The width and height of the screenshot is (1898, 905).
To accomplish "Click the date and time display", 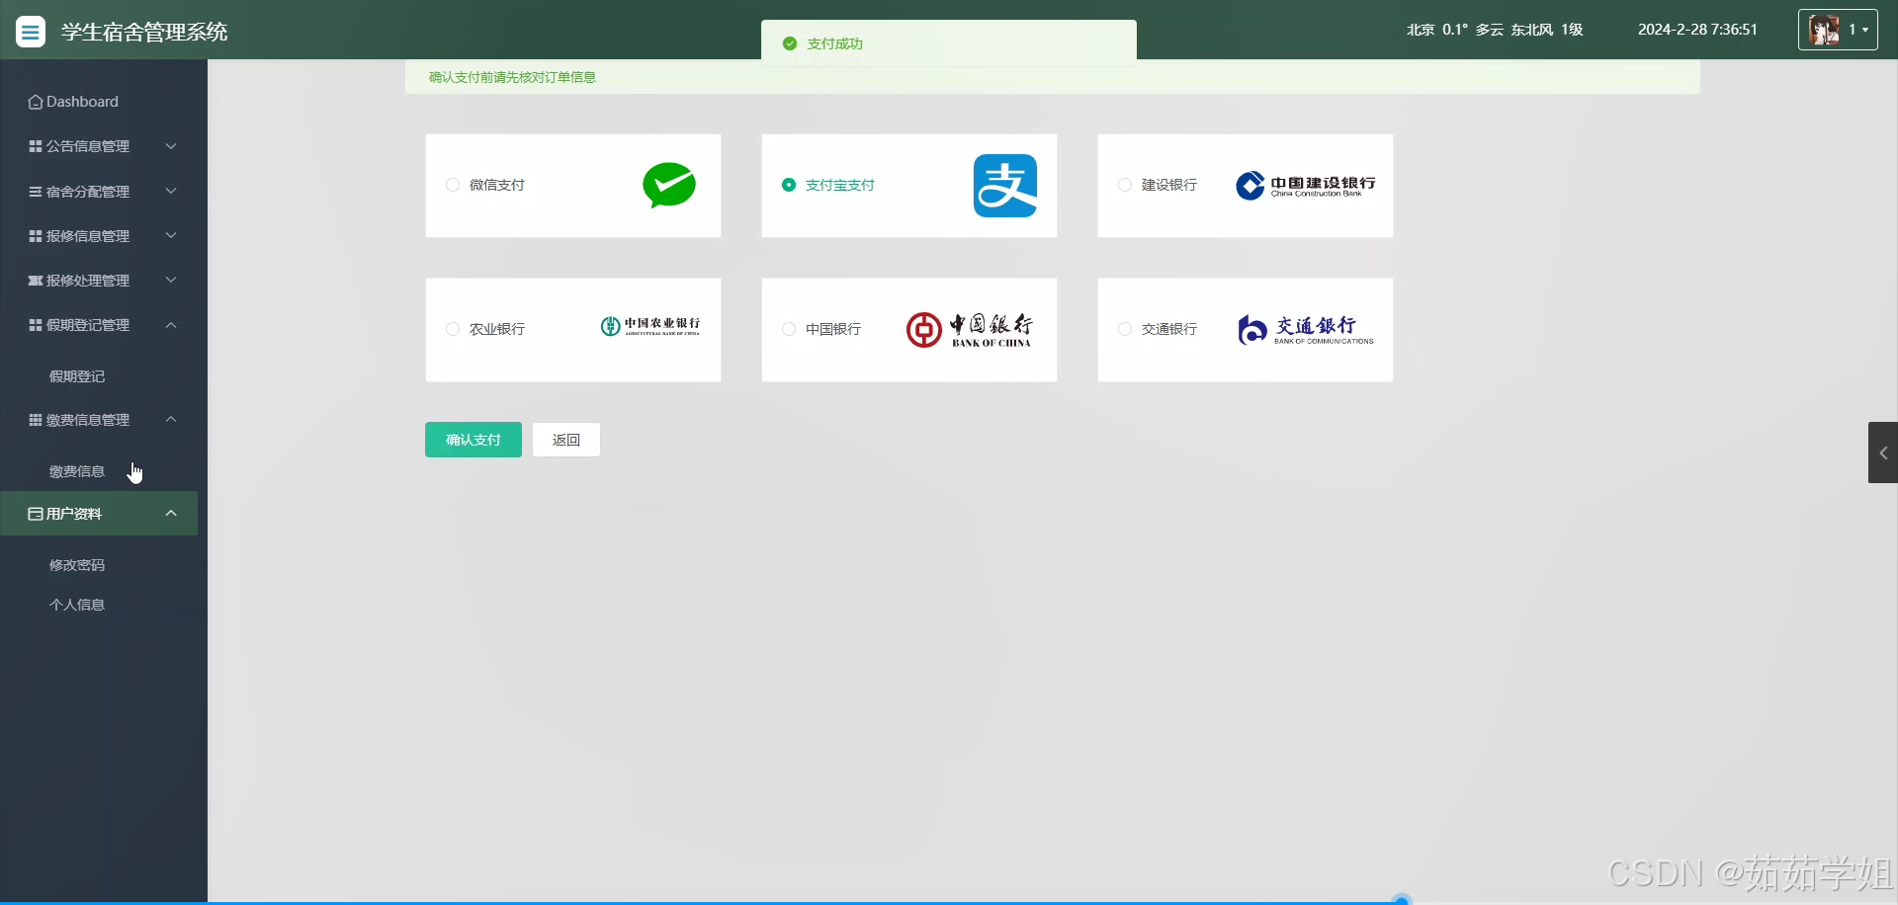I will 1697,30.
